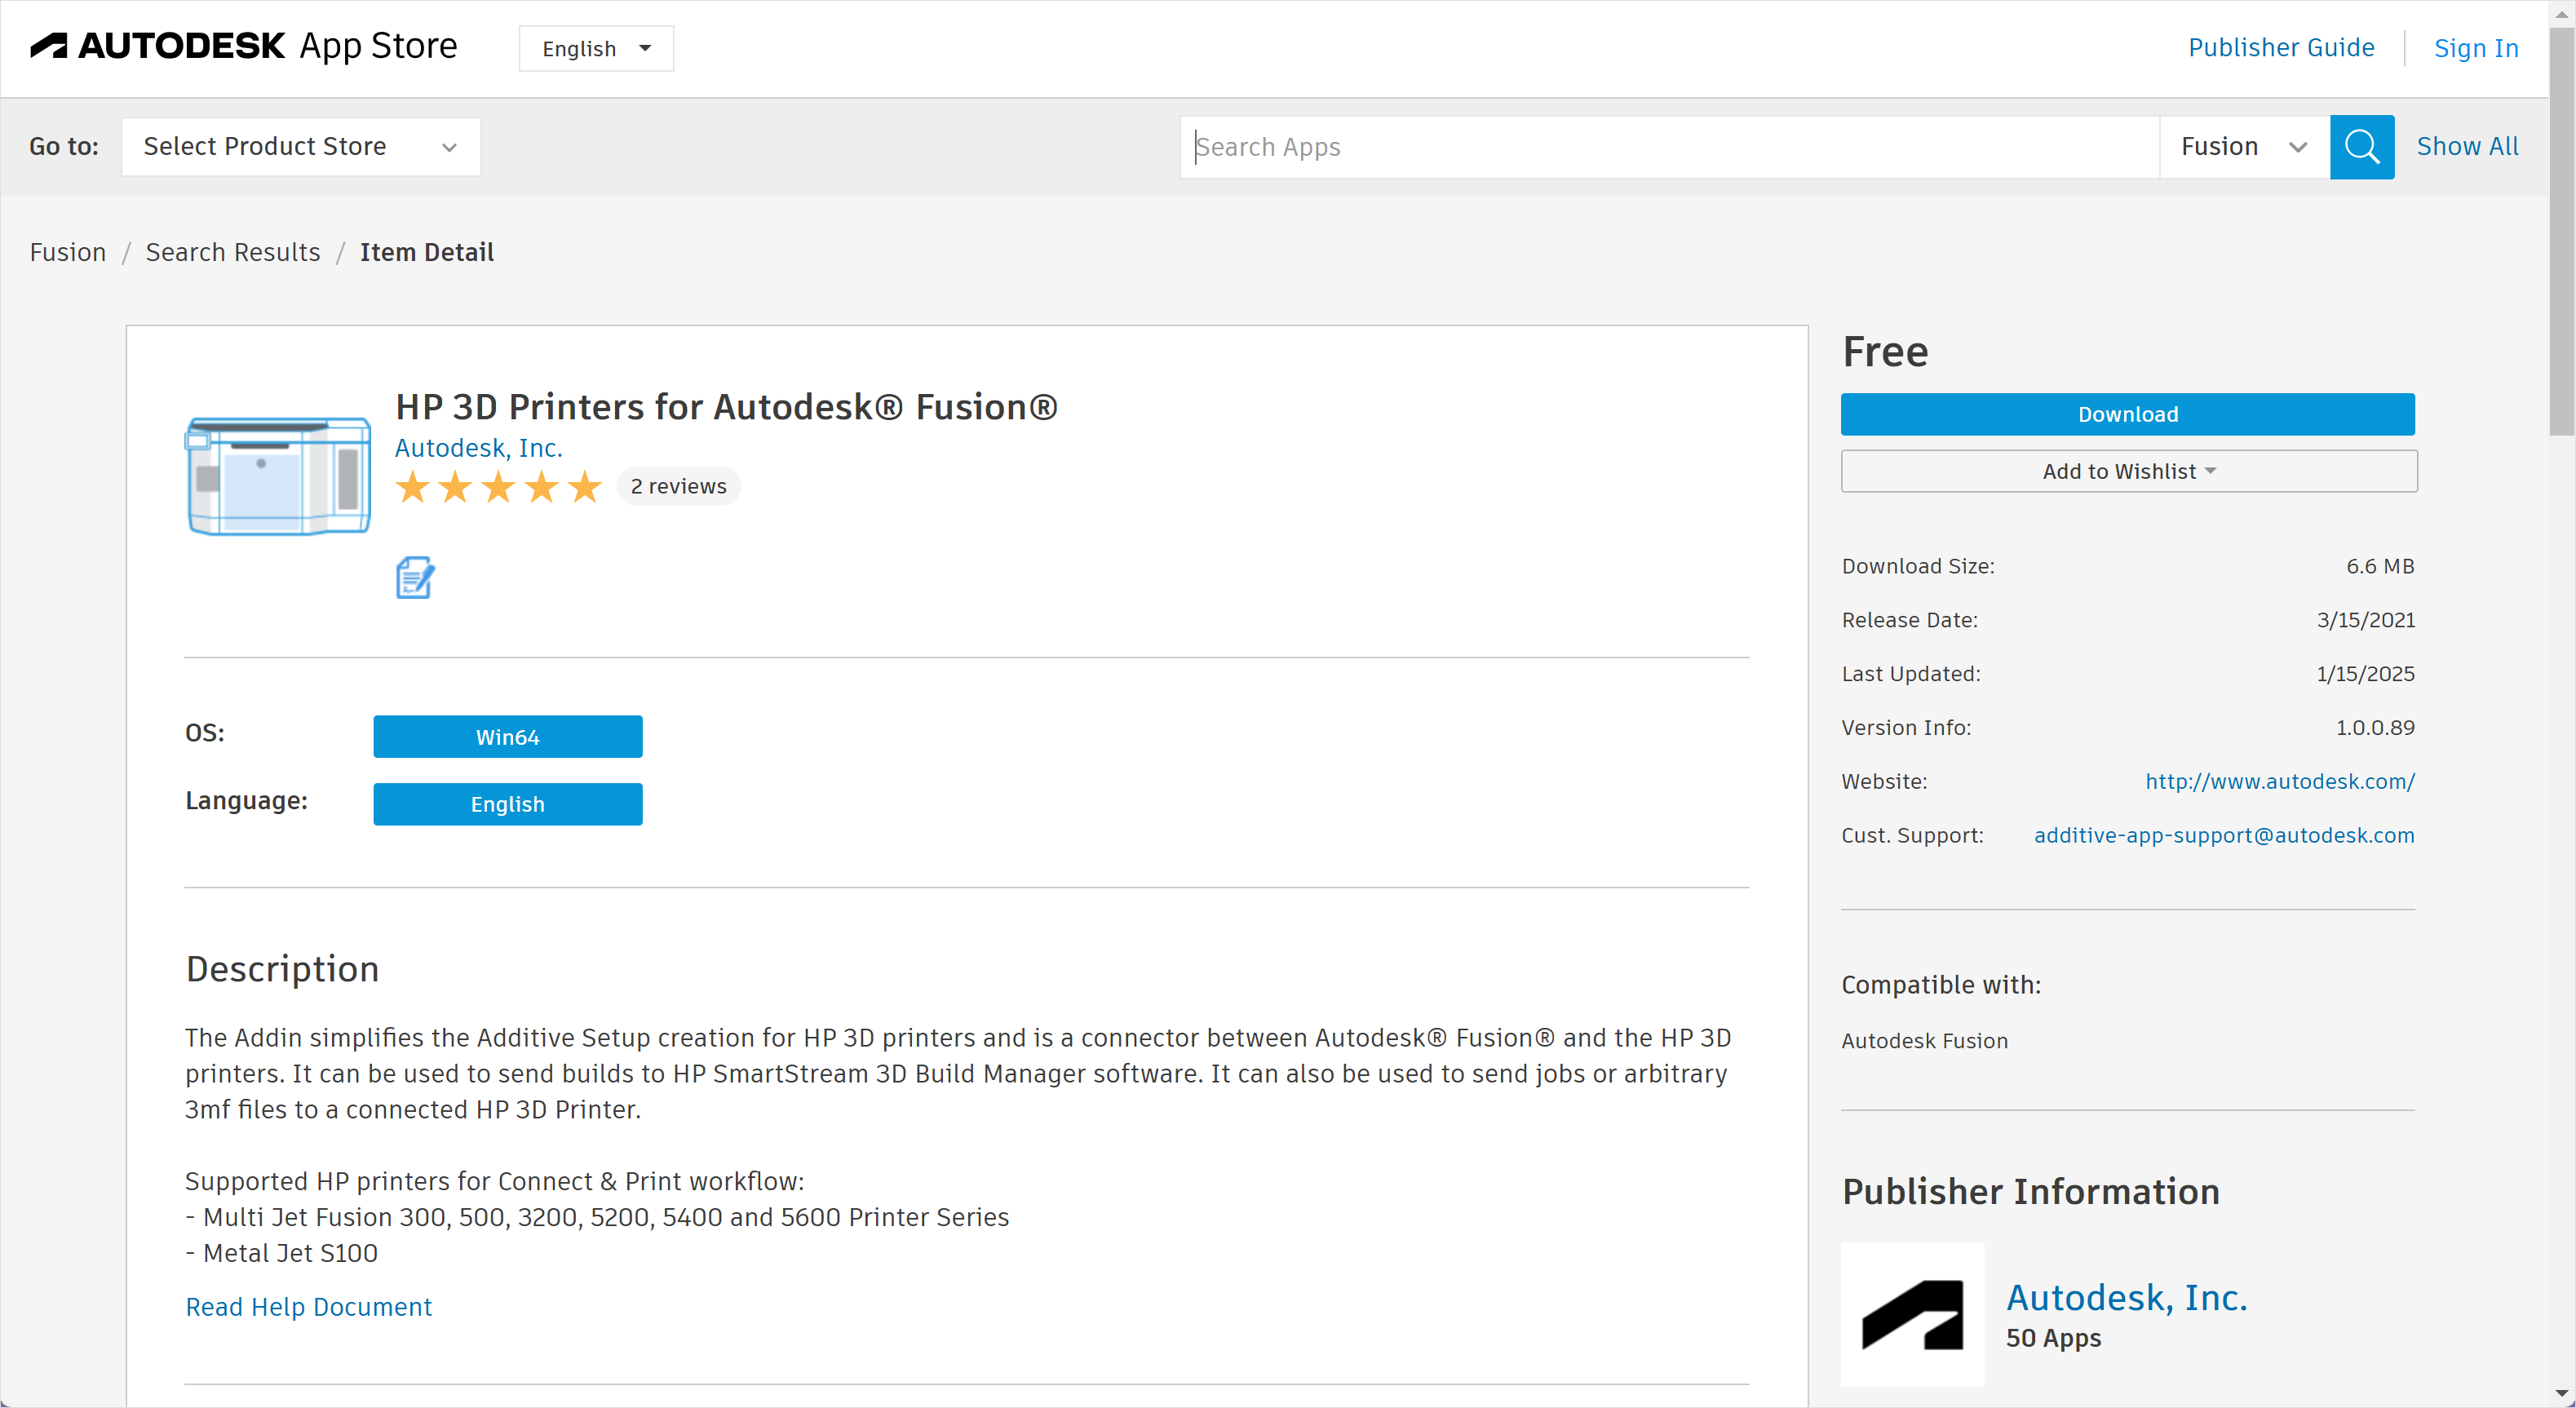2576x1408 pixels.
Task: Click the 2 reviews badge
Action: click(x=678, y=486)
